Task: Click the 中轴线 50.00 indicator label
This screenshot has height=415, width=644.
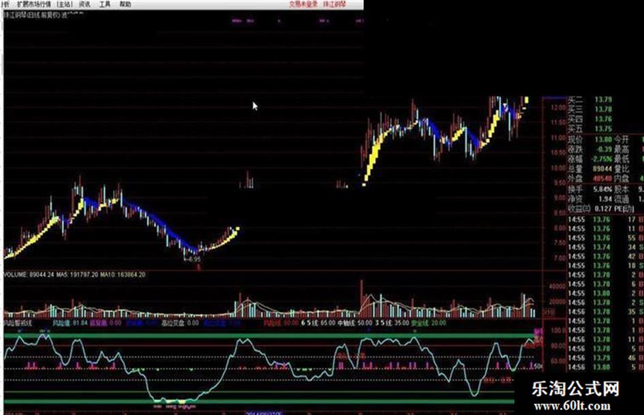Action: coord(354,323)
